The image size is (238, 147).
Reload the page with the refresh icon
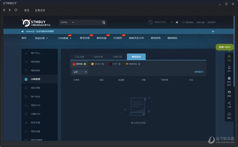[x=15, y=10]
